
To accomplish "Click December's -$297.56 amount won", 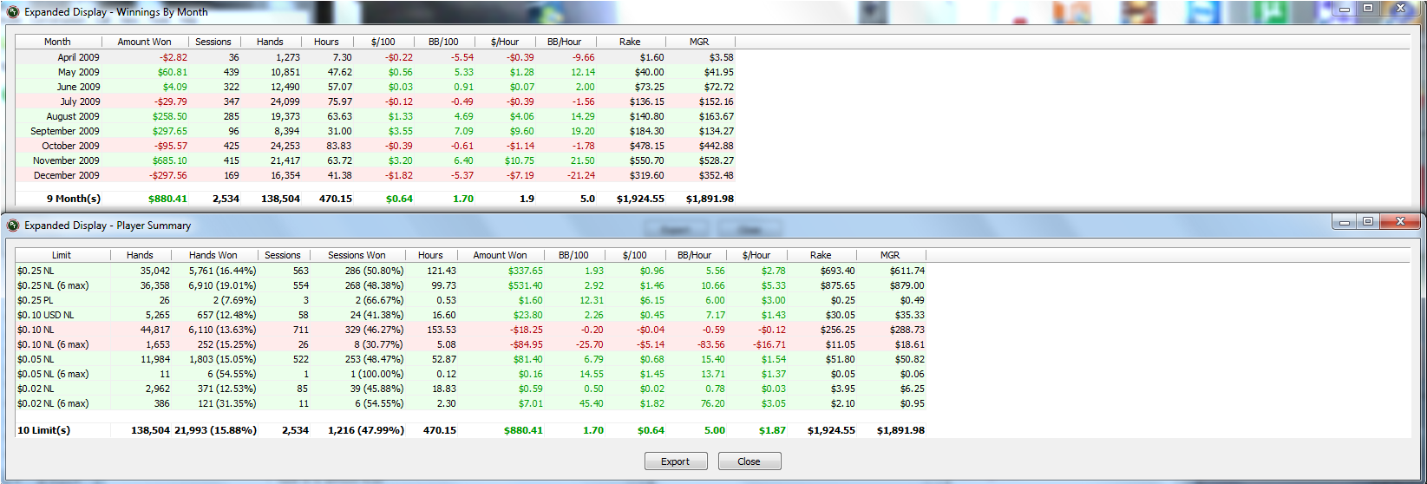I will [x=168, y=175].
